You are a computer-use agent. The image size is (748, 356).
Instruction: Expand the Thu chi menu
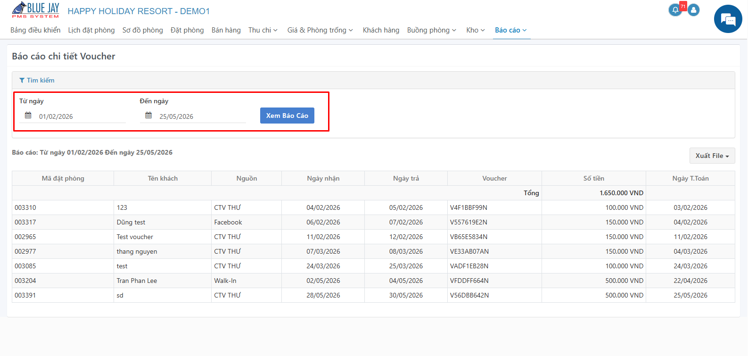[x=263, y=30]
